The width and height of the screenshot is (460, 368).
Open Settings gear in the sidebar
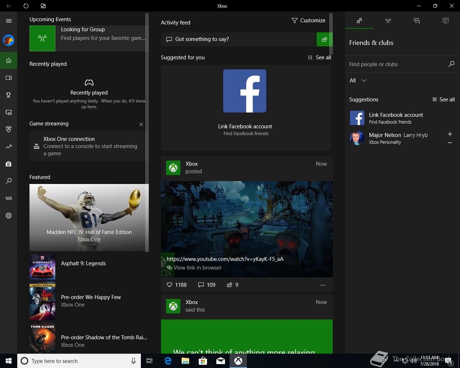point(9,216)
